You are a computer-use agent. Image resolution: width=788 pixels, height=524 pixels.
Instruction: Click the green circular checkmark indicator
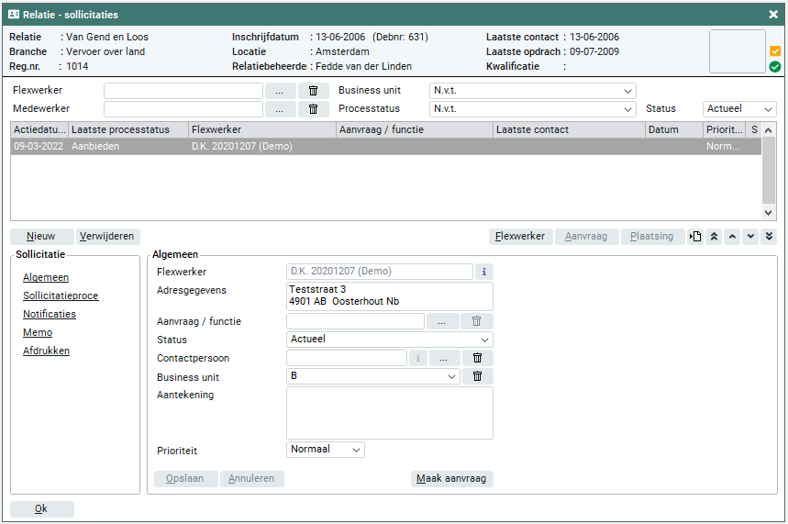coord(775,67)
